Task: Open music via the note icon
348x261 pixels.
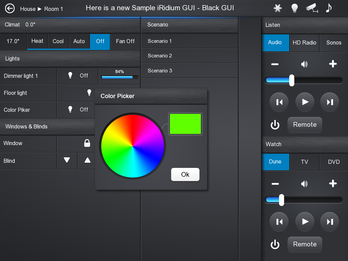Action: pyautogui.click(x=328, y=8)
